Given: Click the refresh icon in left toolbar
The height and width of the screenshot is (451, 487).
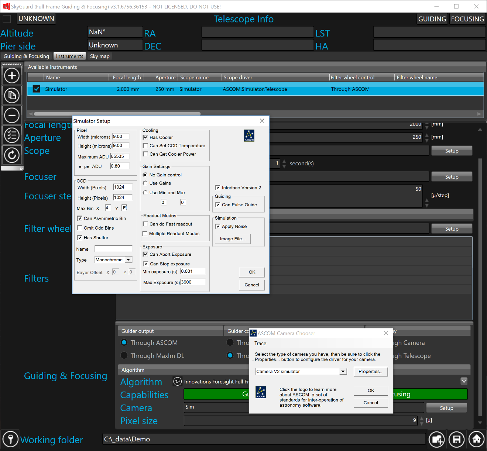Looking at the screenshot, I should [12, 155].
